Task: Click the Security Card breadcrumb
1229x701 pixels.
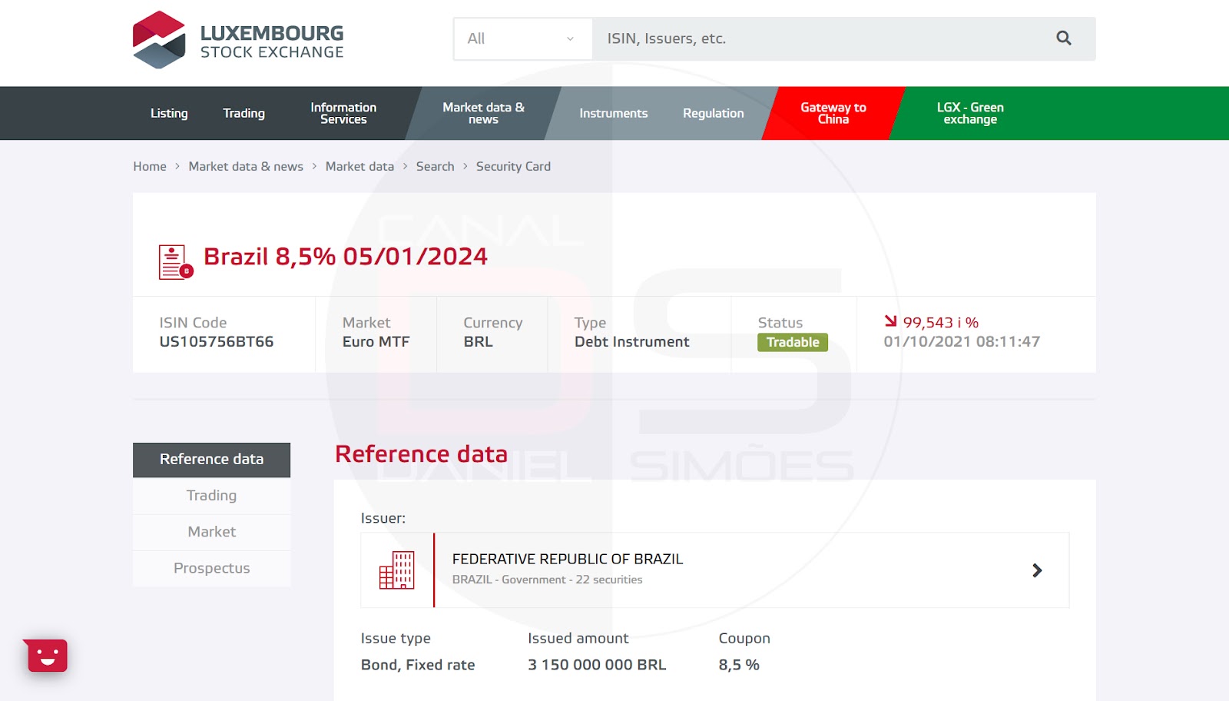Action: [513, 166]
